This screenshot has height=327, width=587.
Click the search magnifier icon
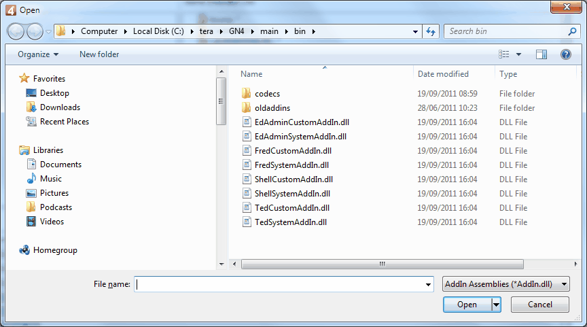tap(572, 31)
